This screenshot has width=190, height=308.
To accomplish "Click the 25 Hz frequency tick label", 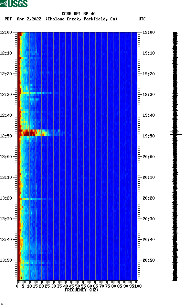I will click(47, 286).
